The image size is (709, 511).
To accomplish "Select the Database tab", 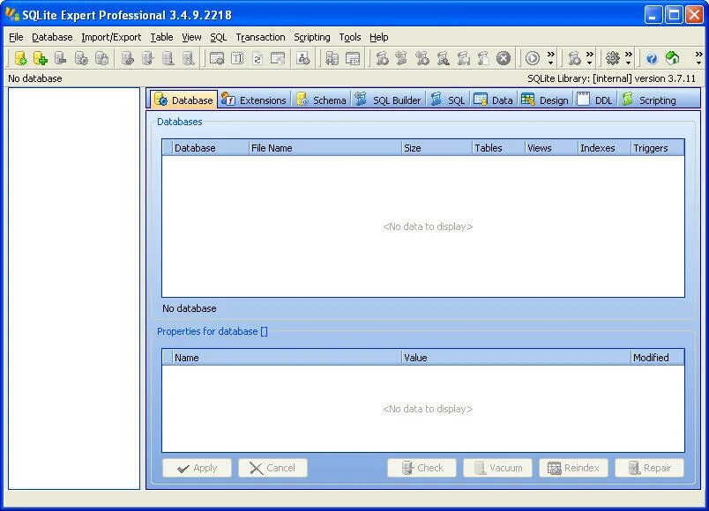I will pos(183,100).
